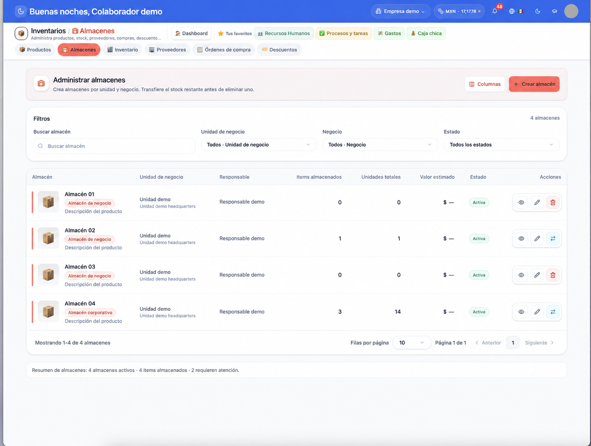
Task: Click the Inventarios box icon in breadcrumb
Action: pyautogui.click(x=21, y=33)
